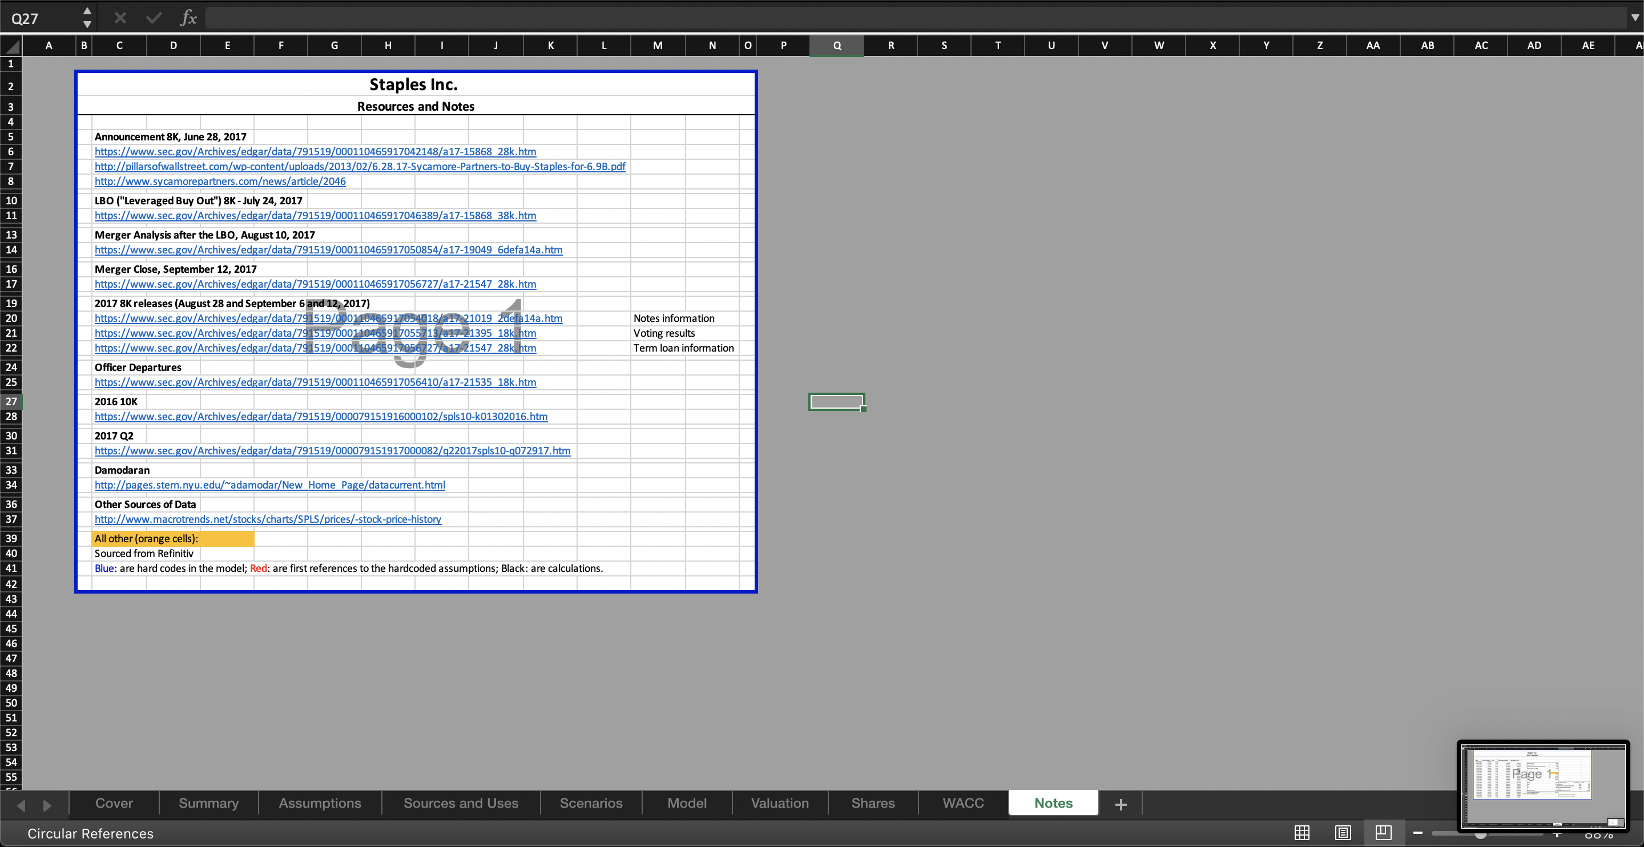Click the Name Box showing Q27
The image size is (1644, 847).
pyautogui.click(x=39, y=18)
